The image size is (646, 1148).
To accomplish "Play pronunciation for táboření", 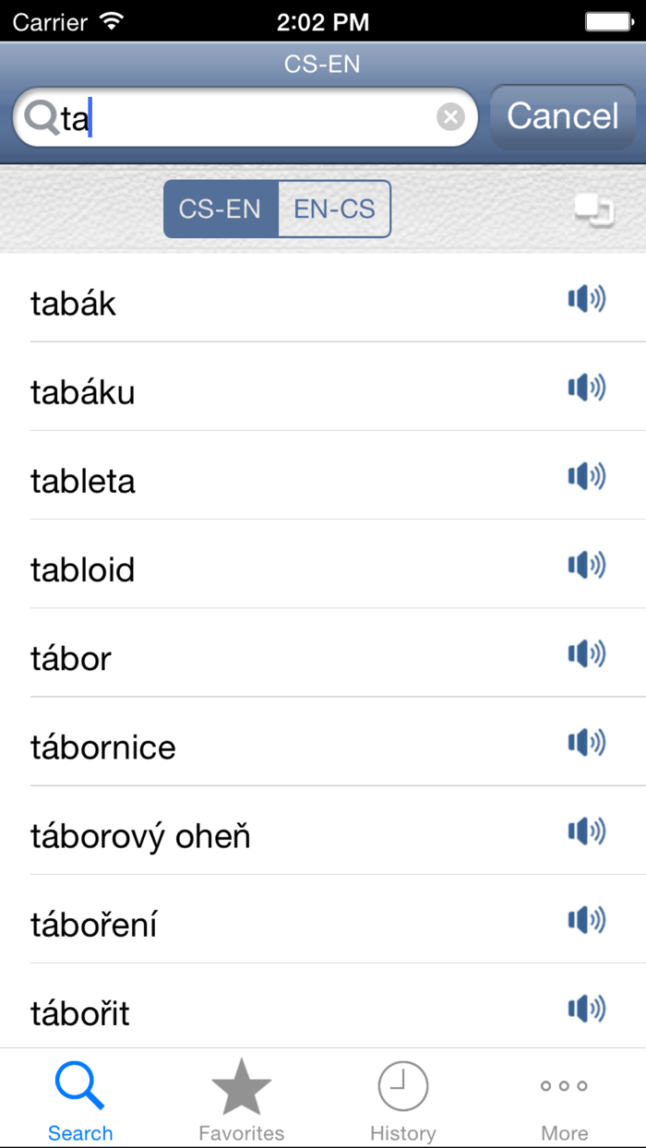I will [587, 920].
